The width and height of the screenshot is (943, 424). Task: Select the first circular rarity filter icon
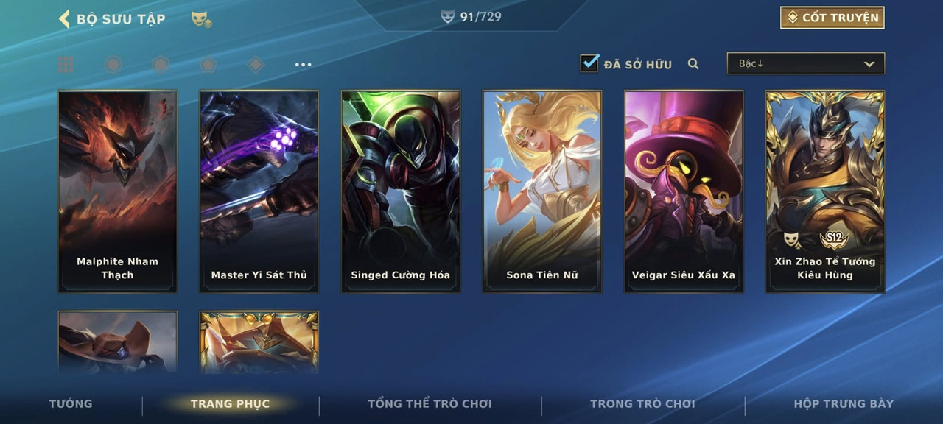[x=113, y=65]
